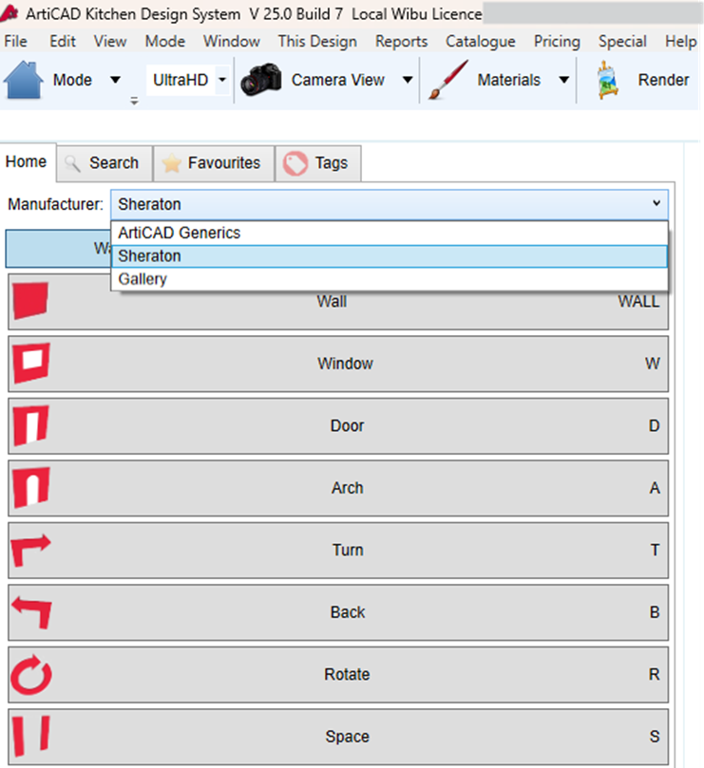Switch to the Search tab

(x=104, y=163)
